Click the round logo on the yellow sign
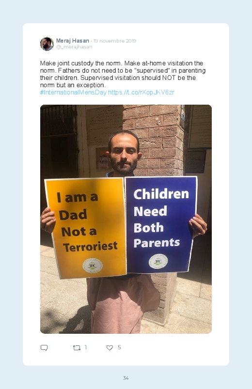Screen dimensions: 252x389 click(x=93, y=265)
